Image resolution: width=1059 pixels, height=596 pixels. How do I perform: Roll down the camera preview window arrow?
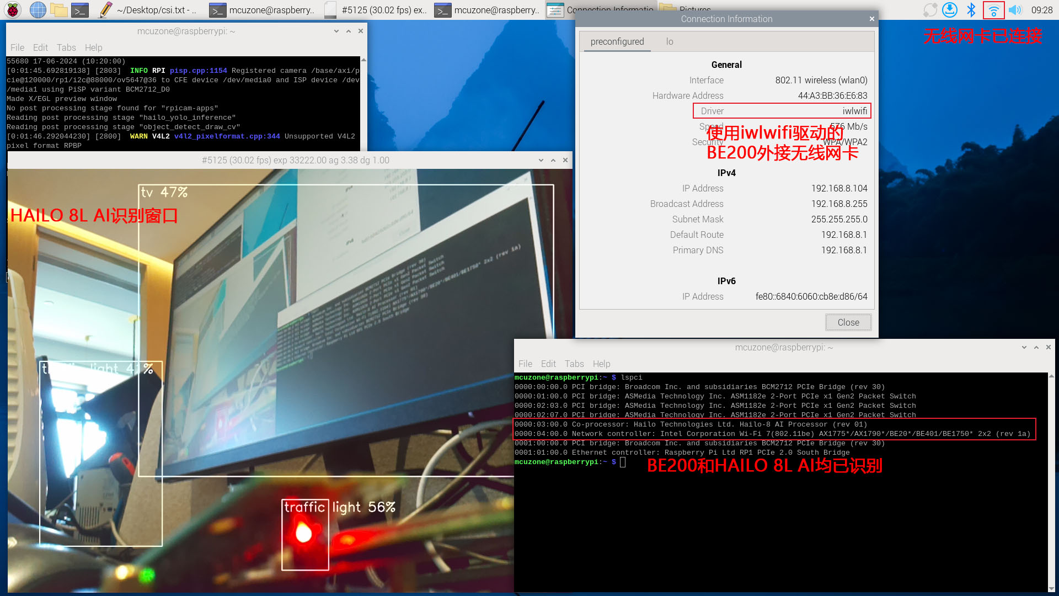point(541,160)
